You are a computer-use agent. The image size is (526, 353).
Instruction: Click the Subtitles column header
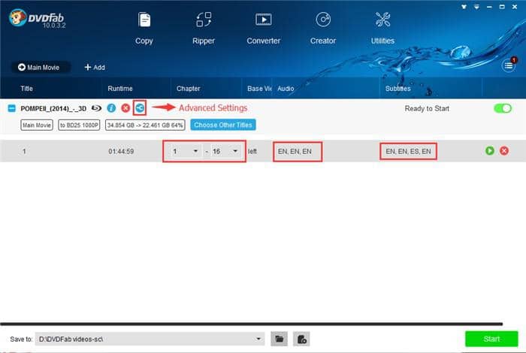point(398,89)
